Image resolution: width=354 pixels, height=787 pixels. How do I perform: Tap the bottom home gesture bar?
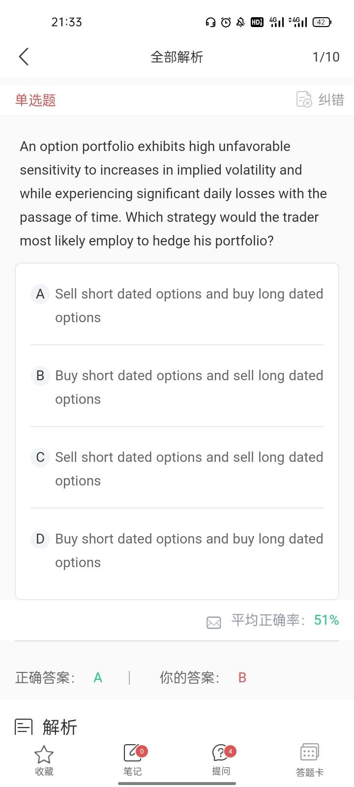click(177, 783)
